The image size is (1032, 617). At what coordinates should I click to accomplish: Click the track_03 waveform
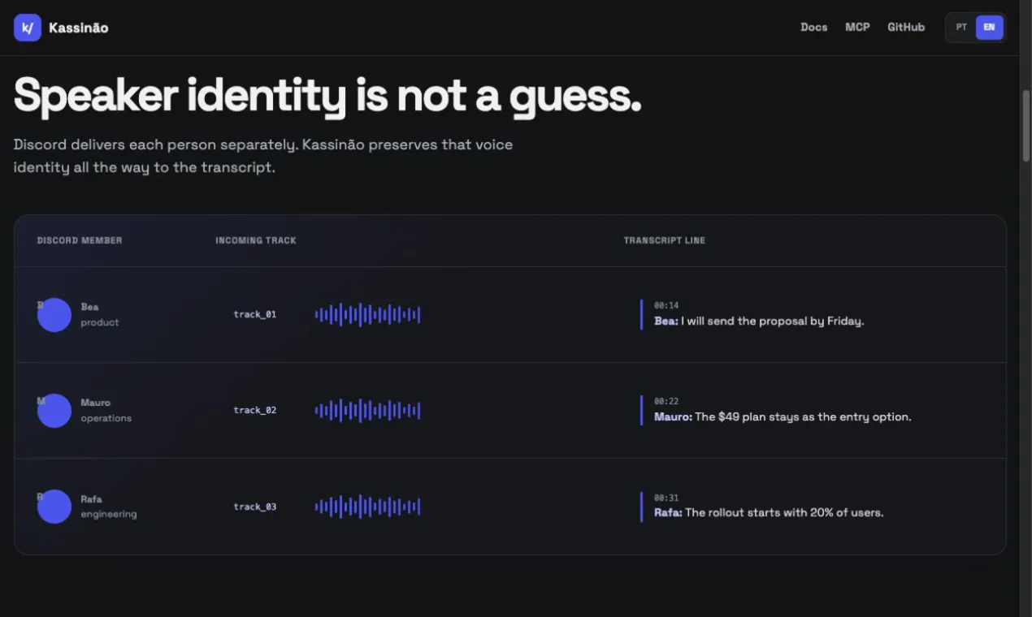click(x=367, y=507)
